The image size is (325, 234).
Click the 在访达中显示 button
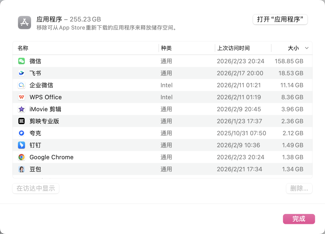[36, 188]
